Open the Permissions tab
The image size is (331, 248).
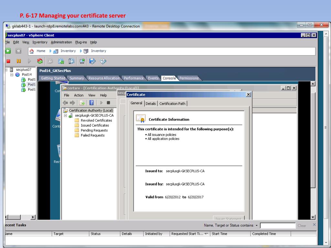(x=189, y=78)
